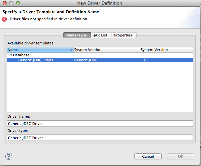The image size is (201, 166).
Task: Click the gray minimize window button
Action: (11, 3)
